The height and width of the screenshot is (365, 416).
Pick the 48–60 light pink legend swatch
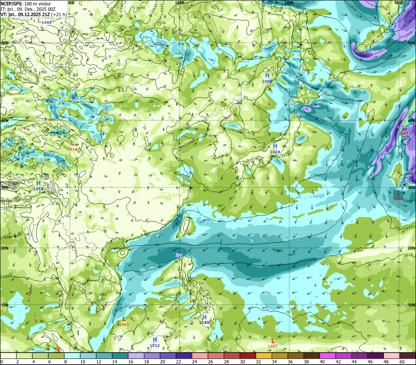point(391,355)
